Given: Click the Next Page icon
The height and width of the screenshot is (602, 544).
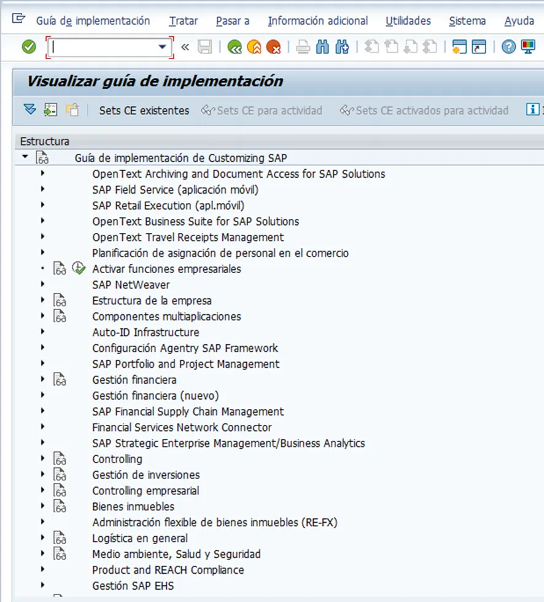Looking at the screenshot, I should (x=410, y=47).
